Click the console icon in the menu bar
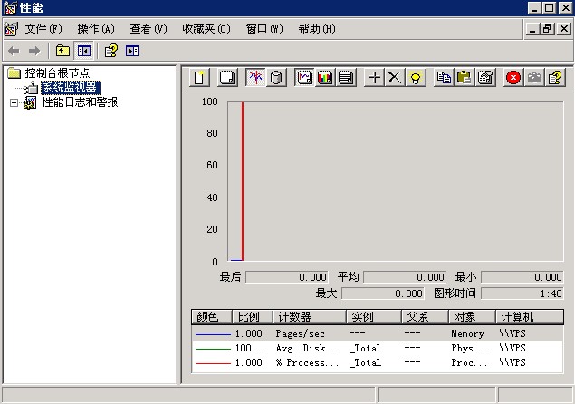Image resolution: width=575 pixels, height=404 pixels. click(11, 29)
